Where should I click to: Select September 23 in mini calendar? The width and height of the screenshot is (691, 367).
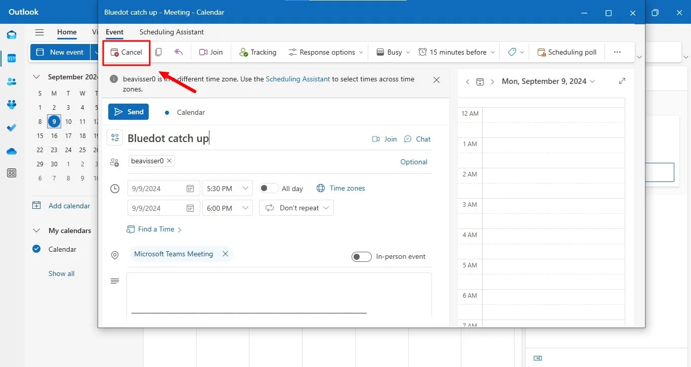click(x=54, y=150)
